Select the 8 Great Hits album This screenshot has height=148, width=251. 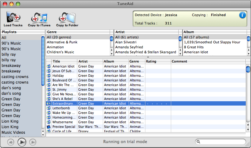coord(194,47)
